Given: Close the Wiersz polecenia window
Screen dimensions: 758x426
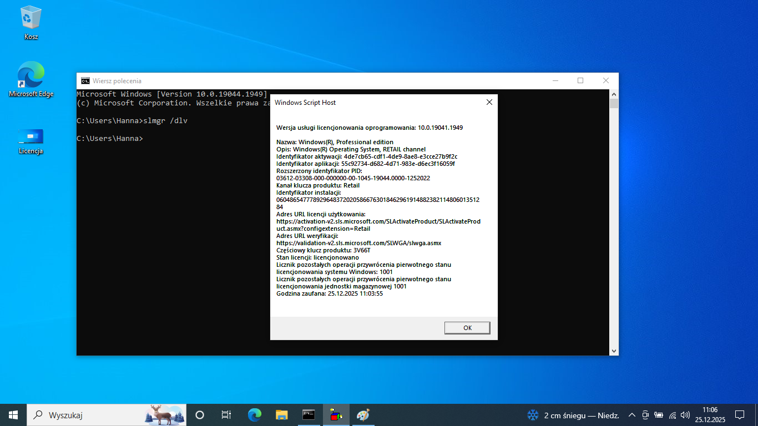Looking at the screenshot, I should 606,81.
